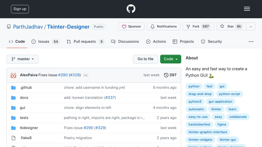Open the tkdesigner folder

tap(29, 128)
